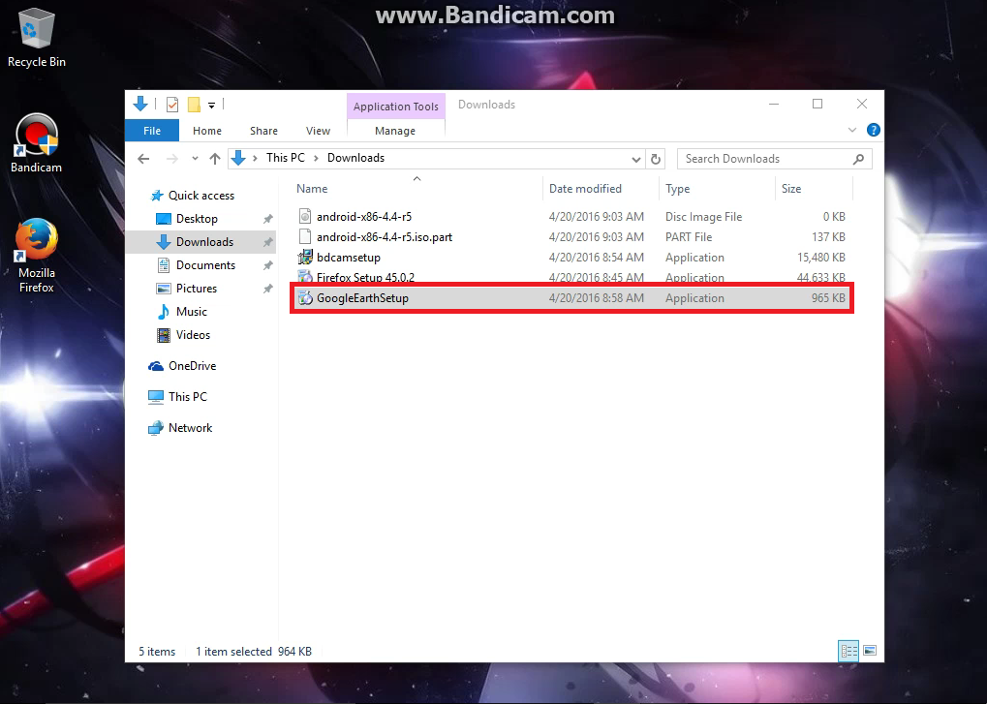Click the blue down-arrow icon in the title bar
987x704 pixels.
[x=140, y=105]
